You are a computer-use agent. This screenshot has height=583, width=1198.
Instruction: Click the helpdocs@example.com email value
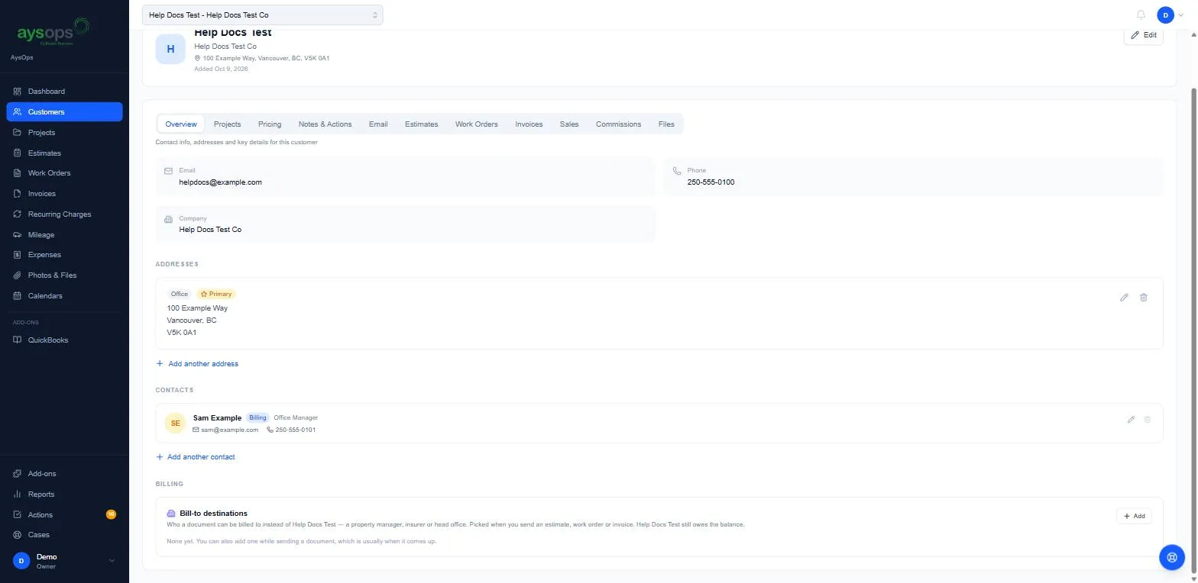click(220, 182)
